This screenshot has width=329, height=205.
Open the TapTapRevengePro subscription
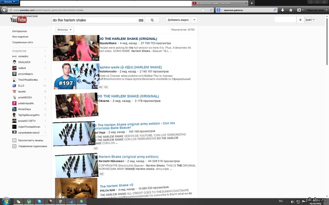tap(29, 115)
